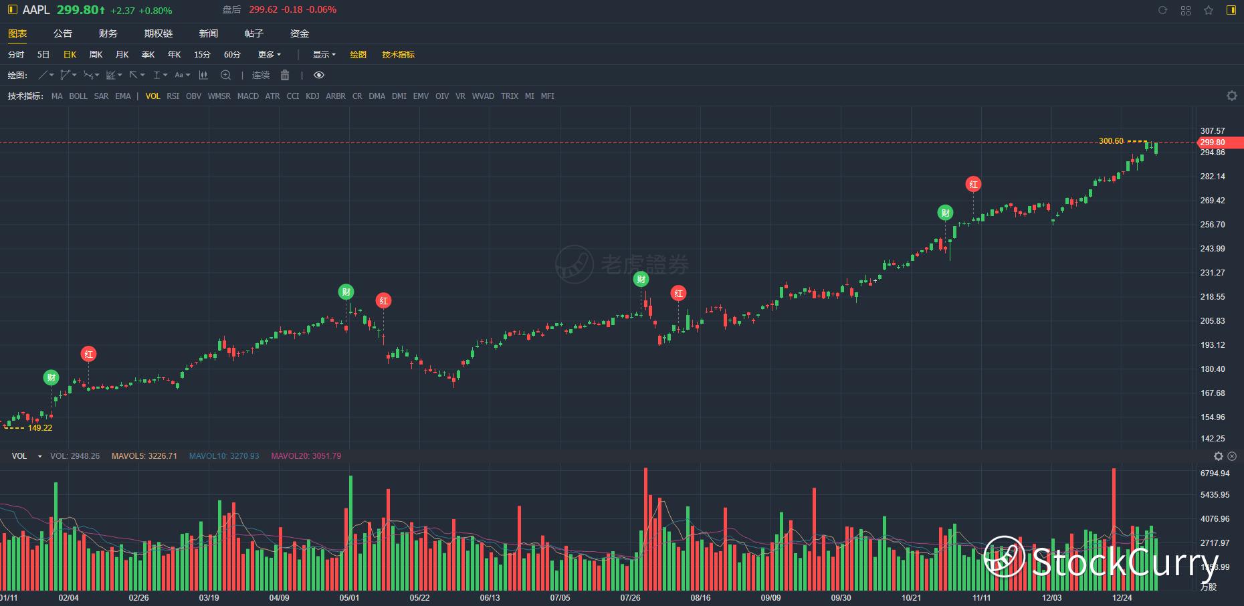Click the 财 earnings marker near 07/26
1244x606 pixels.
click(641, 280)
